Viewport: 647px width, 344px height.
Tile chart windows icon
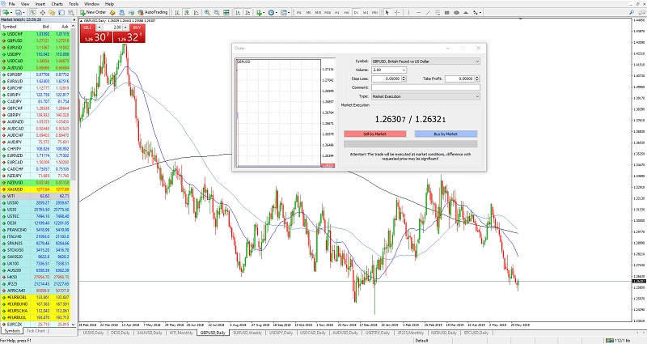point(226,12)
